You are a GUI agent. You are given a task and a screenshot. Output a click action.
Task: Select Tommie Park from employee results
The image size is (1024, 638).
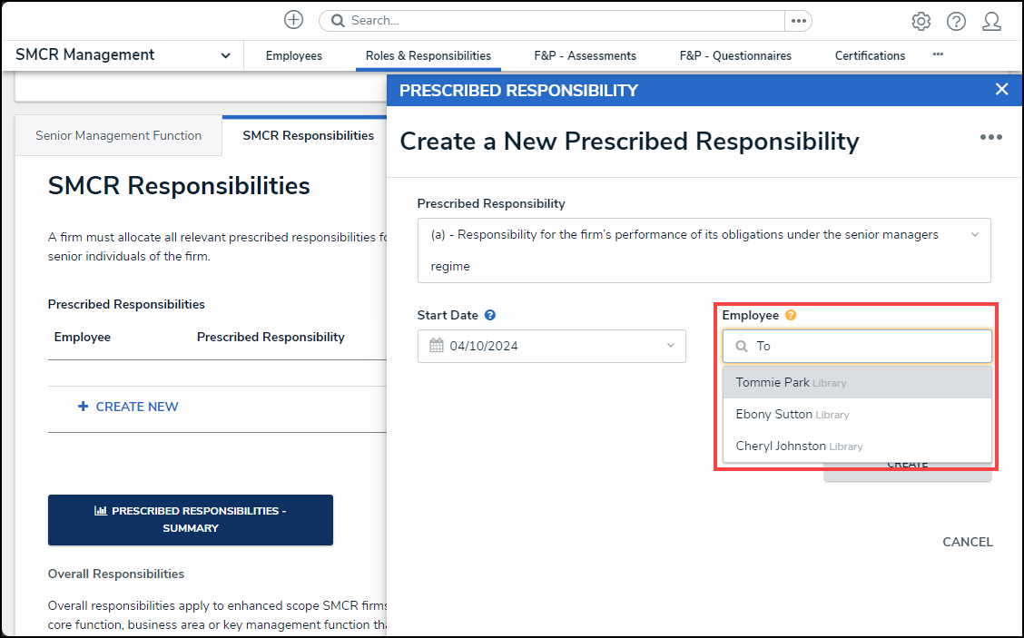pyautogui.click(x=773, y=382)
